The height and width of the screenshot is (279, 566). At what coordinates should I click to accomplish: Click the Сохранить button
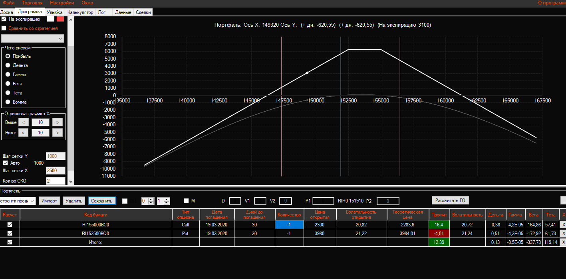coord(102,200)
